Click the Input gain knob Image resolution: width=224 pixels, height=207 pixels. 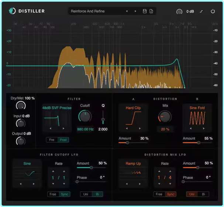21,123
